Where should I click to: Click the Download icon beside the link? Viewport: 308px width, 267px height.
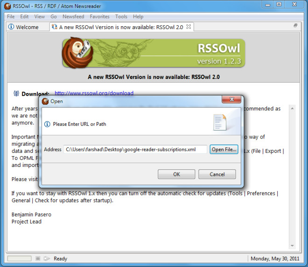pyautogui.click(x=16, y=93)
